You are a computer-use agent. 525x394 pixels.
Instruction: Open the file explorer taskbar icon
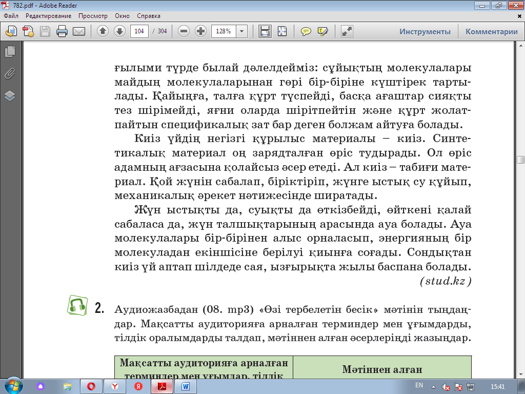[67, 387]
